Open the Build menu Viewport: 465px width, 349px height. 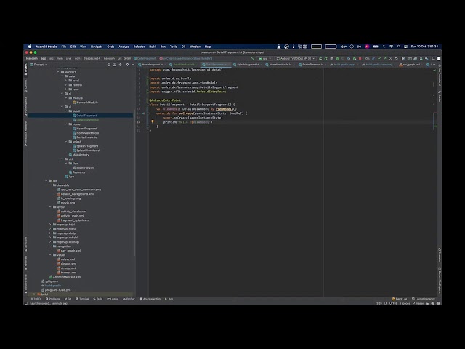point(153,47)
